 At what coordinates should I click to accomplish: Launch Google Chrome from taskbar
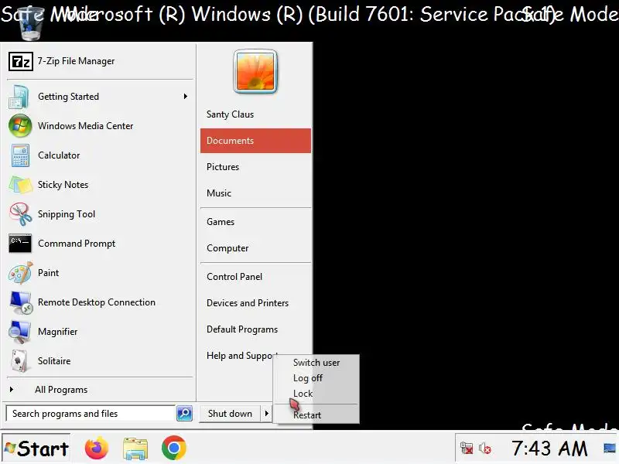pyautogui.click(x=173, y=449)
